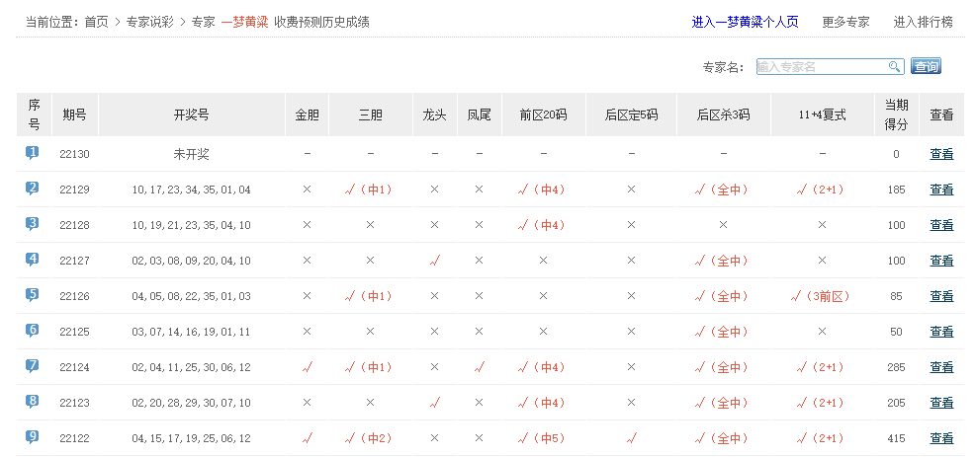Click 查看 for issue 22129
Screen dimensions: 976x457
point(941,190)
